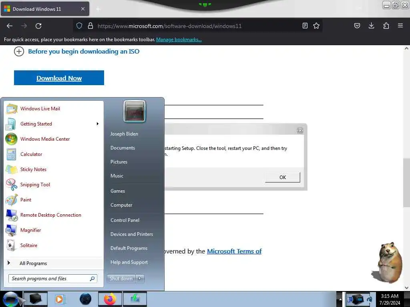Open the Snipping Tool

coord(54,185)
